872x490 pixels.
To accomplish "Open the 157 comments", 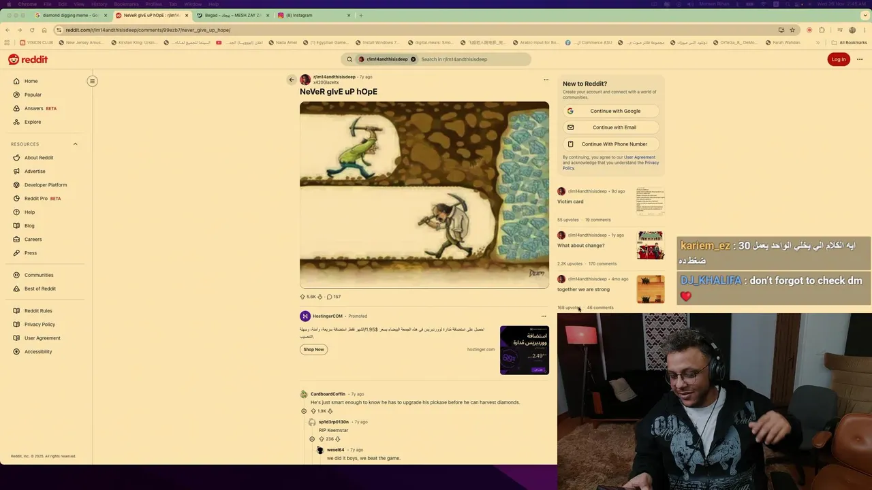I will (x=333, y=297).
